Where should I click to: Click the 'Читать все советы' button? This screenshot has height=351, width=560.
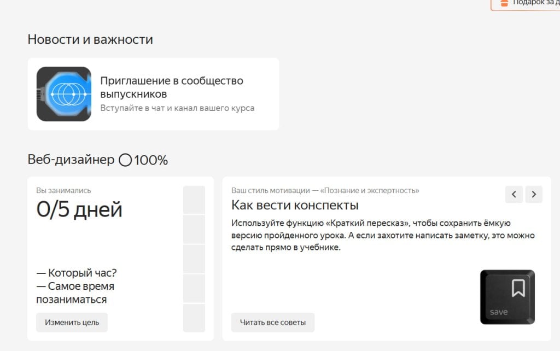tap(273, 323)
